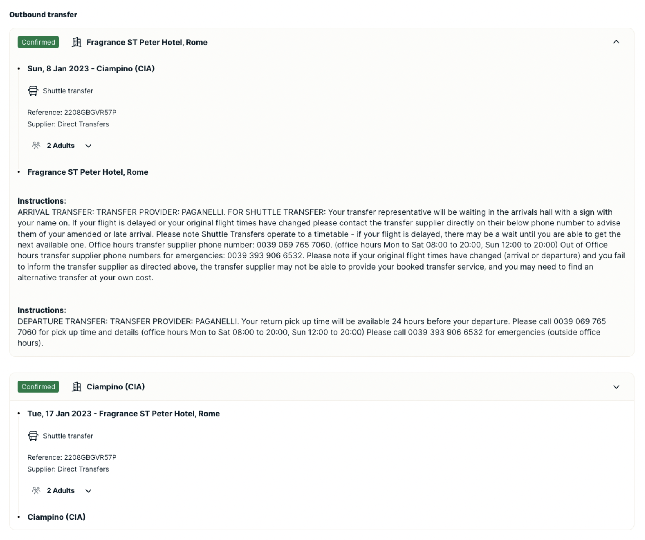This screenshot has height=540, width=645.
Task: Click the Confirmed badge on first transfer card
Action: pyautogui.click(x=38, y=42)
